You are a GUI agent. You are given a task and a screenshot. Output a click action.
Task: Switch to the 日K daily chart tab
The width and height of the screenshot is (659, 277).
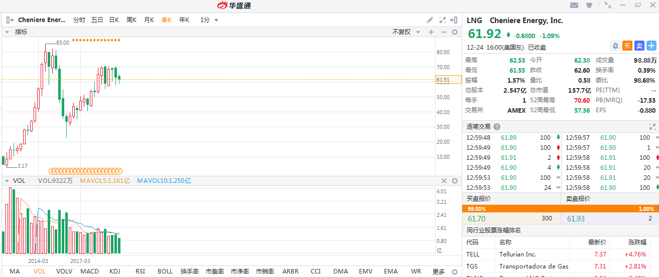114,20
